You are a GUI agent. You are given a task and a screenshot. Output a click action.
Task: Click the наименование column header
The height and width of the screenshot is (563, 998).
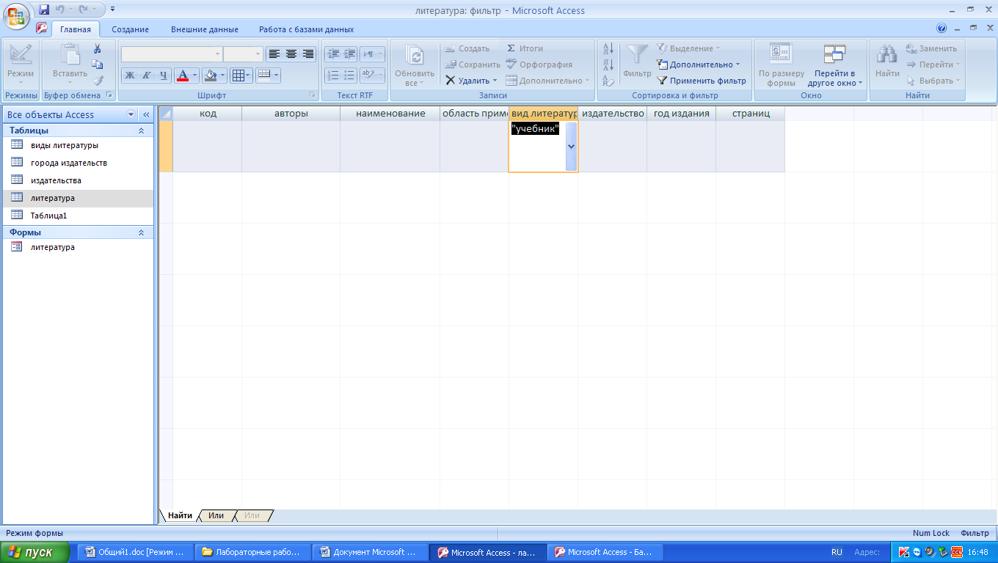click(390, 114)
